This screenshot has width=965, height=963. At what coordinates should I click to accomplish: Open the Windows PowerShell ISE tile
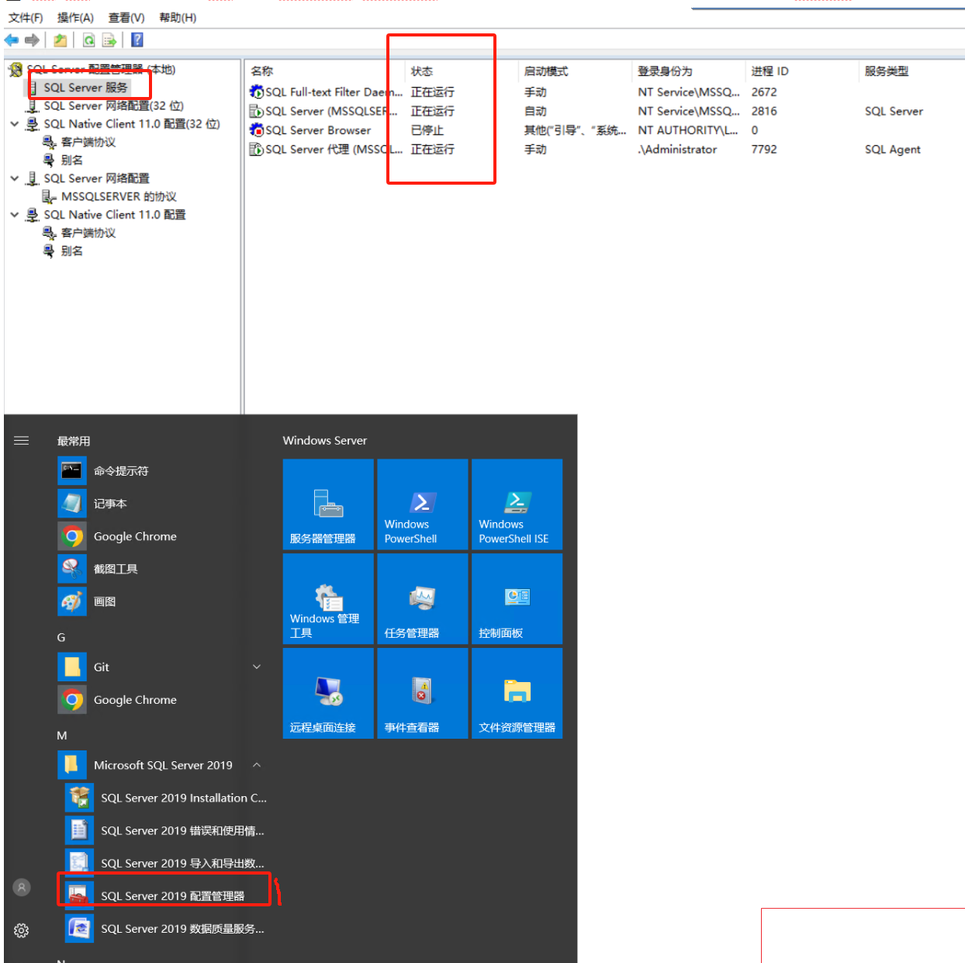pos(517,504)
